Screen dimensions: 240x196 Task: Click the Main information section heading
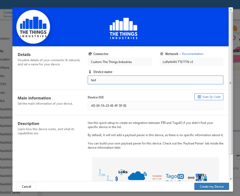coord(34,98)
